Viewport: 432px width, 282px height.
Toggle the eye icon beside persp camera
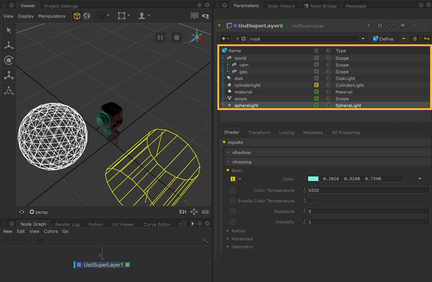tap(22, 212)
